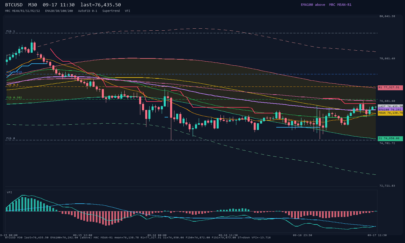Click the EMA100 above status label
The height and width of the screenshot is (243, 405).
(313, 5)
